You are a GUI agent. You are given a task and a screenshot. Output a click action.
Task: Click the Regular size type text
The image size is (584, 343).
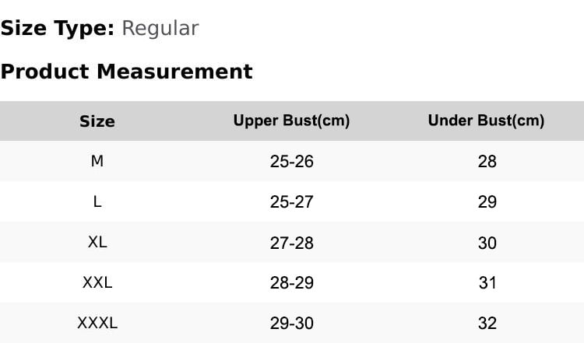click(x=160, y=29)
